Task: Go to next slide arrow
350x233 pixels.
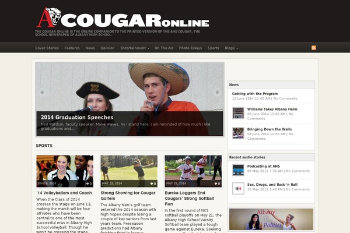Action: (217, 92)
